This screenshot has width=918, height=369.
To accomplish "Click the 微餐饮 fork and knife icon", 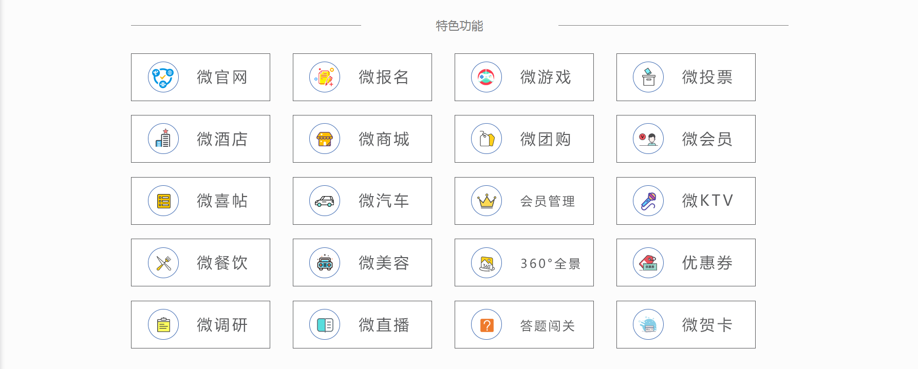I will pyautogui.click(x=163, y=263).
